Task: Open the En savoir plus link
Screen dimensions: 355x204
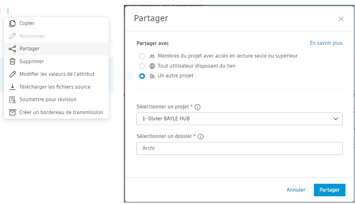Action: coord(326,43)
